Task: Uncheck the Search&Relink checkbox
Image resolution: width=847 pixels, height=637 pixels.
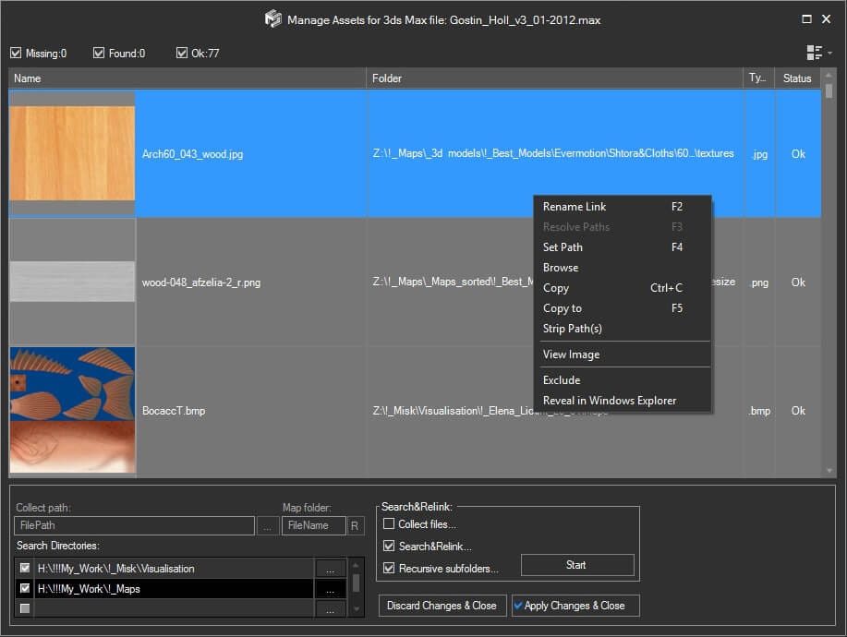Action: 388,546
